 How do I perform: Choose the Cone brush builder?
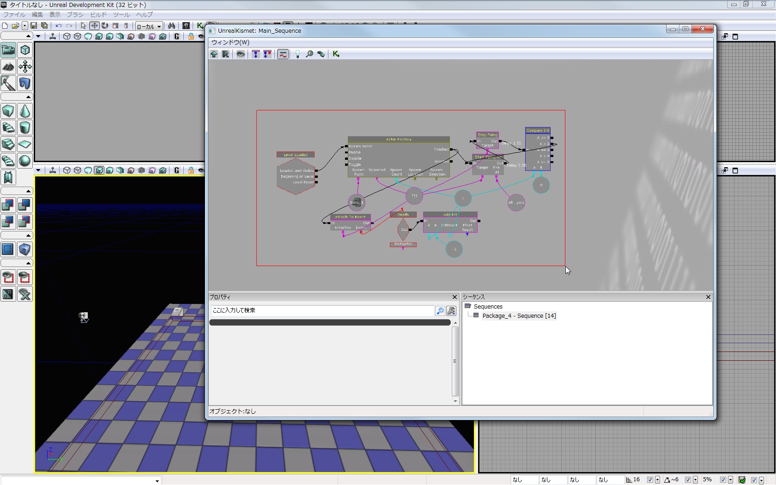(x=25, y=111)
